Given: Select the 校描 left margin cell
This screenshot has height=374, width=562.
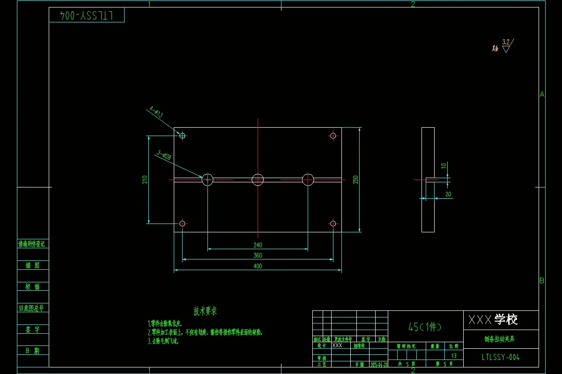Looking at the screenshot, I should 33,287.
